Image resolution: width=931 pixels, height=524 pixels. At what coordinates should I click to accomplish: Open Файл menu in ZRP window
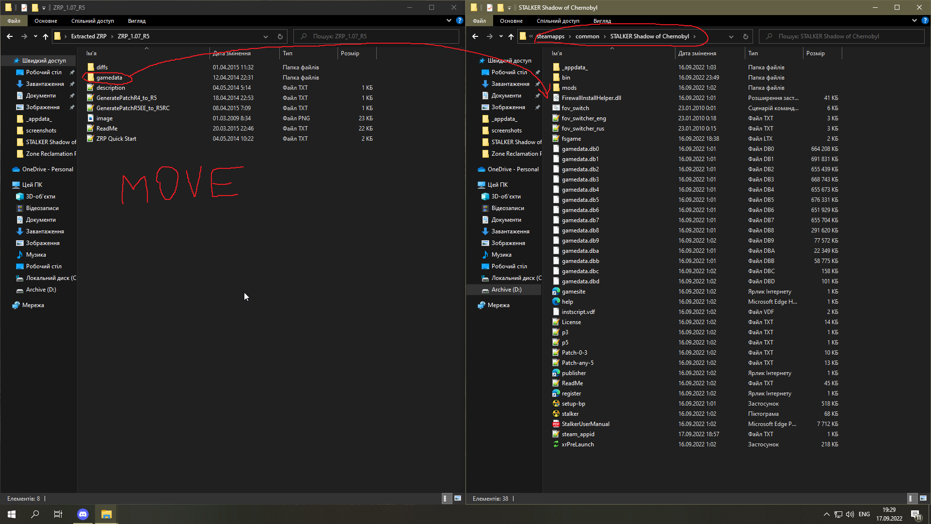[14, 21]
